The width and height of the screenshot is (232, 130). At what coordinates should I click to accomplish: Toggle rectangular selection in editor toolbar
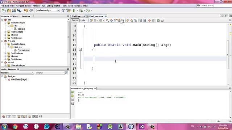coord(123,20)
